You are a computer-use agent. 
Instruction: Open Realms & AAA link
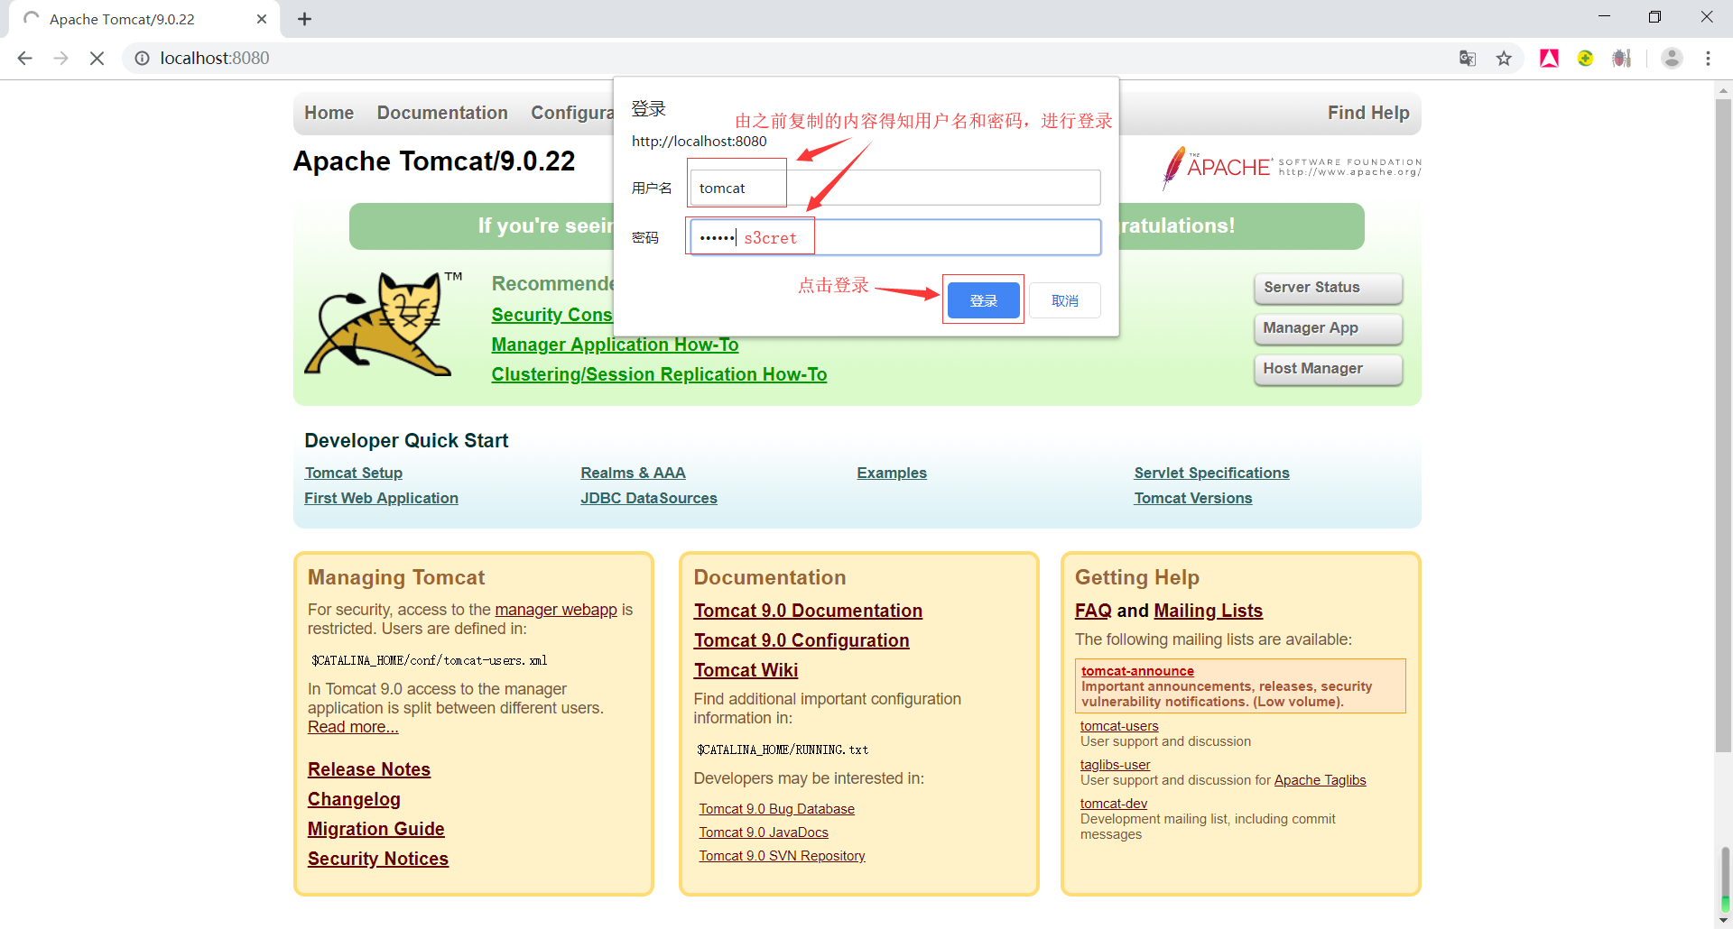633,473
